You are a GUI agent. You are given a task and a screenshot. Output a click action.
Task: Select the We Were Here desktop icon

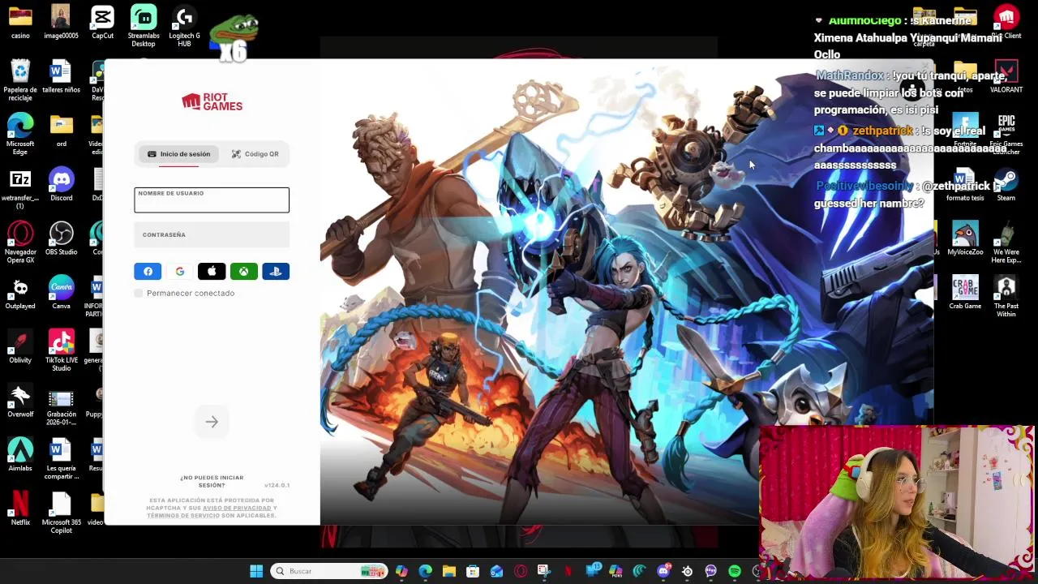pyautogui.click(x=1006, y=243)
